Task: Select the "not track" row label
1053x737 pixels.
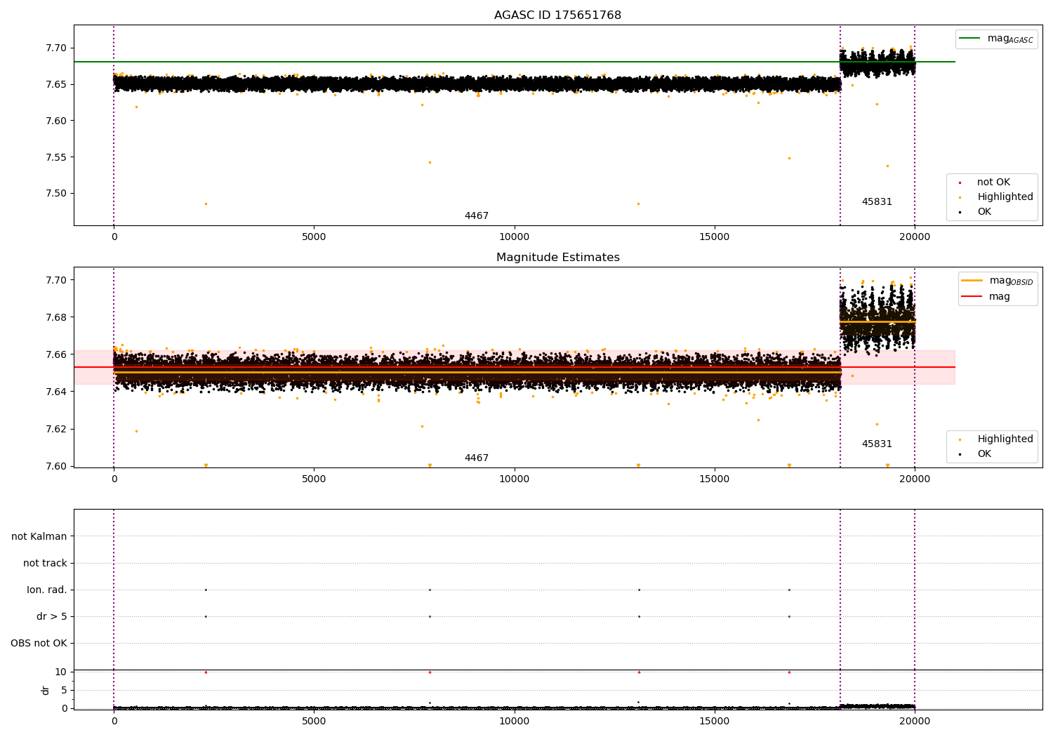Action: tap(45, 564)
